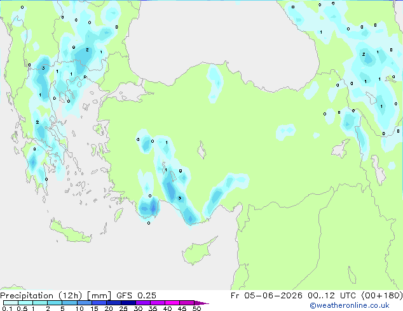Image resolution: width=403 pixels, height=311 pixels.
Task: Click the legend scale value '10'
Action: (79, 308)
